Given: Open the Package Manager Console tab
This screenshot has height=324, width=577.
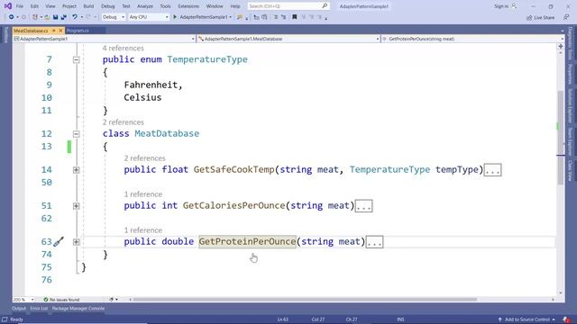Looking at the screenshot, I should pos(78,309).
